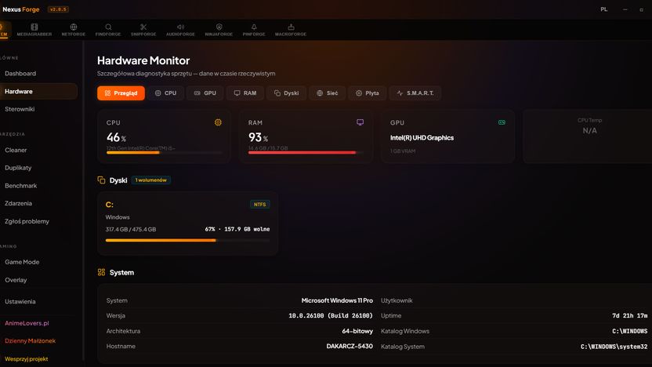Viewport: 652px width, 367px height.
Task: Click the v2.0.5 version badge
Action: 58,9
